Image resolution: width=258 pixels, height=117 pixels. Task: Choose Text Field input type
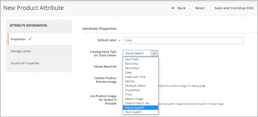(132, 59)
